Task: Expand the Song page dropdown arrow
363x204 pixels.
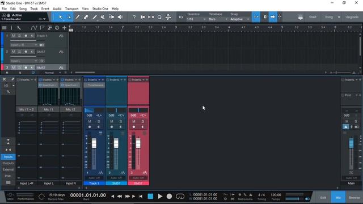Action: (339, 17)
